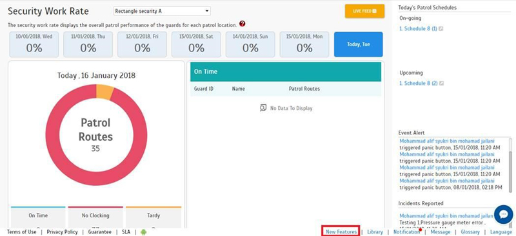Open first Mohammad alif syukri event alert link
The image size is (516, 236).
447,141
